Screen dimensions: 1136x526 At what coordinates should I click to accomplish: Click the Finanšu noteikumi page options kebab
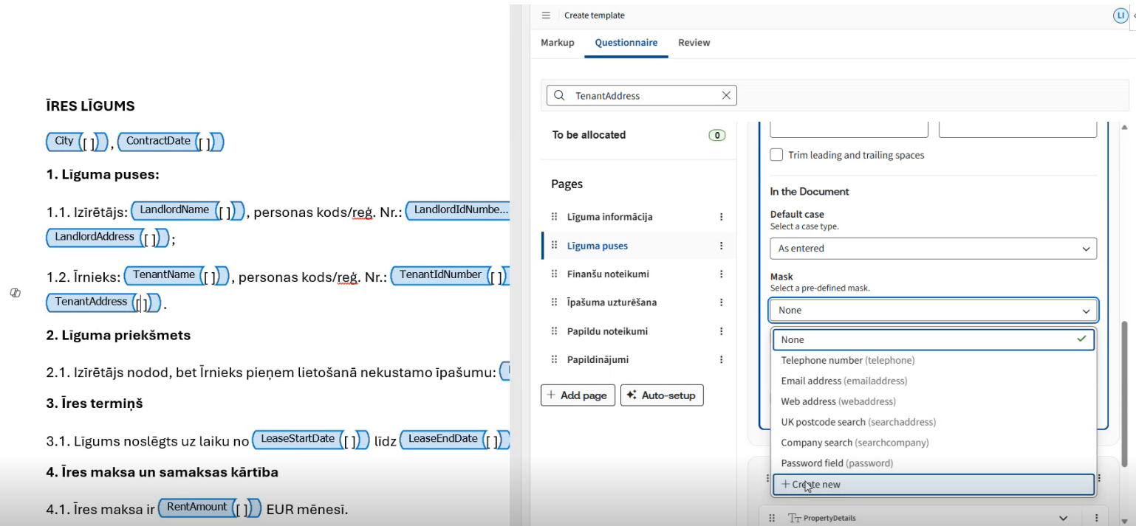(x=721, y=274)
